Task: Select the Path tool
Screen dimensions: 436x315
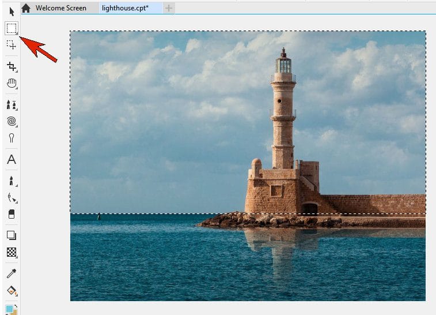Action: (x=12, y=197)
